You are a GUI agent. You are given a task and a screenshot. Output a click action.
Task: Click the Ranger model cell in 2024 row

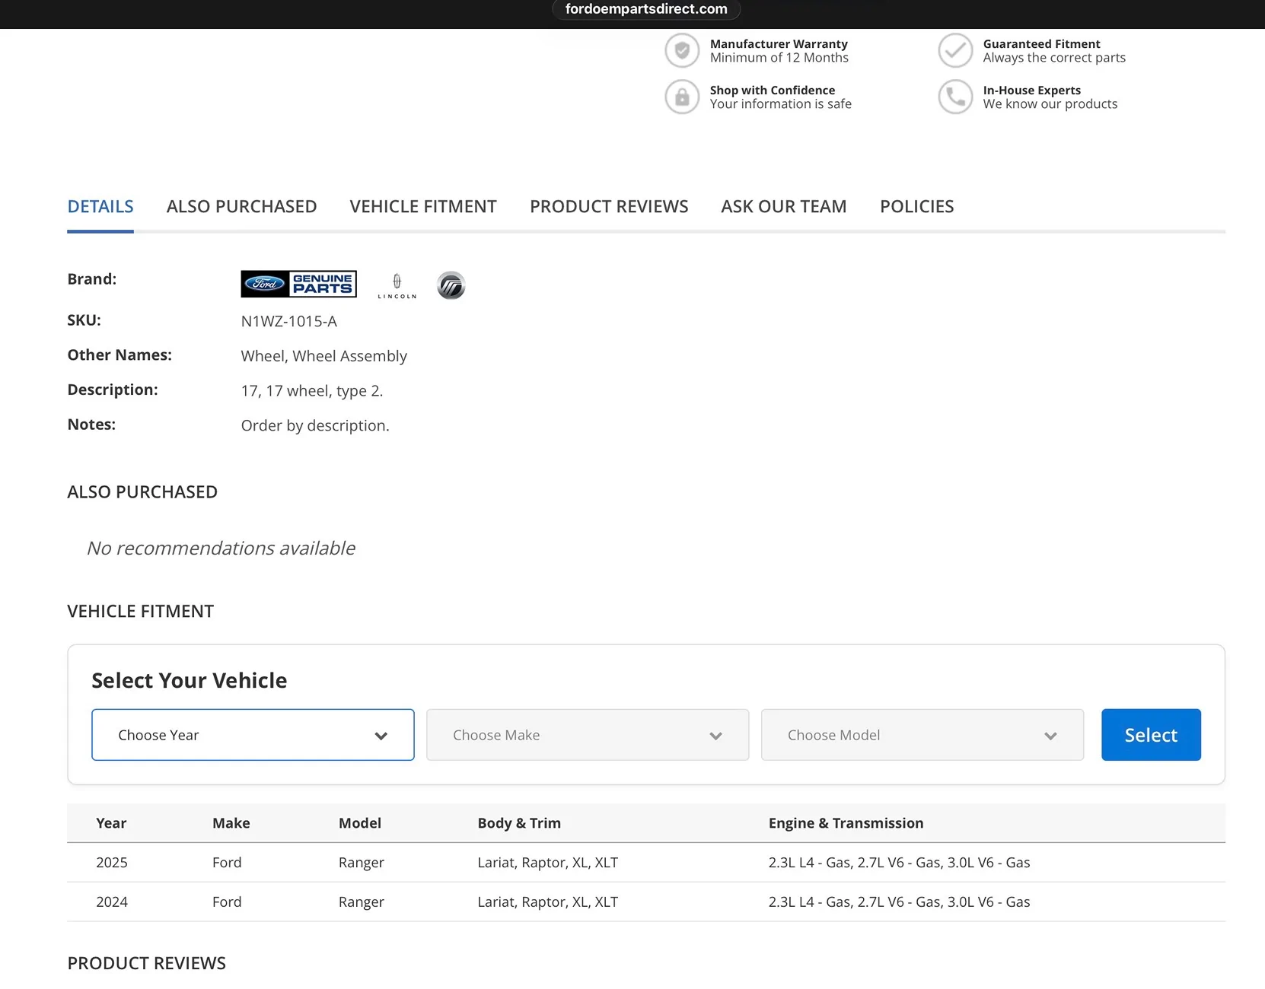pyautogui.click(x=362, y=902)
